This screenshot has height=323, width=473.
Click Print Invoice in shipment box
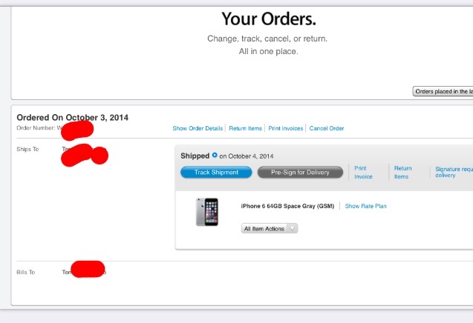[x=363, y=172]
